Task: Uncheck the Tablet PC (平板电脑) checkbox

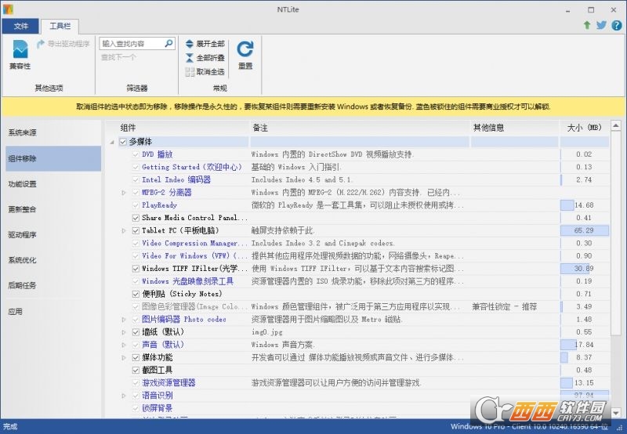Action: [136, 230]
